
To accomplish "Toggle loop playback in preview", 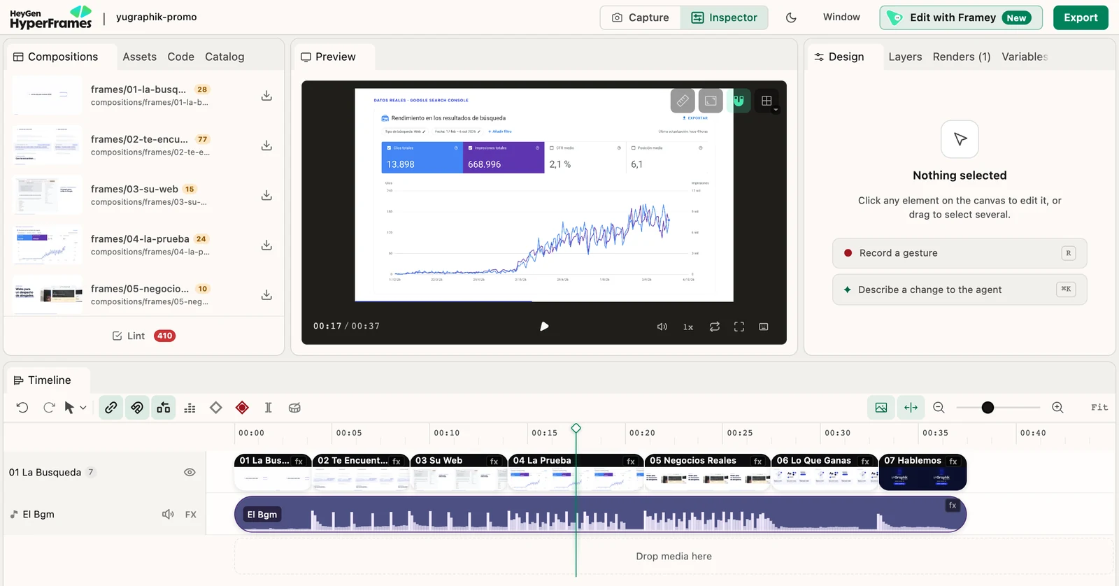I will click(715, 327).
